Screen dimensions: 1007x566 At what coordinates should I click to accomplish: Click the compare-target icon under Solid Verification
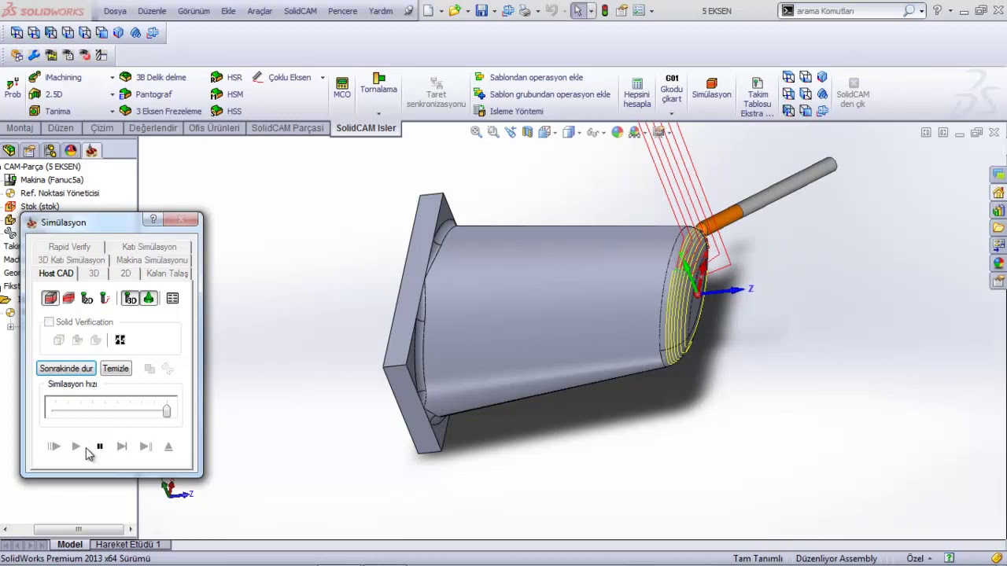(x=120, y=340)
